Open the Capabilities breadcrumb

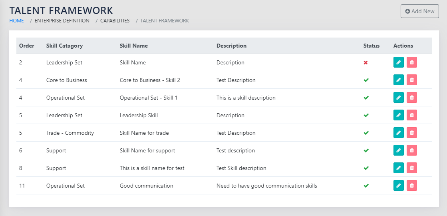115,21
